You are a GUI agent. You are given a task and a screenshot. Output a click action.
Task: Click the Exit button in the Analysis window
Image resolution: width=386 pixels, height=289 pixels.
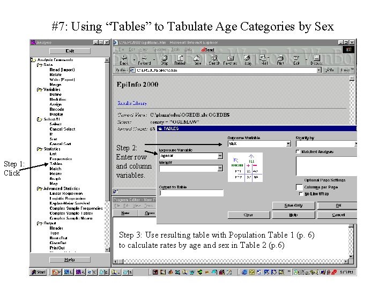(70, 51)
